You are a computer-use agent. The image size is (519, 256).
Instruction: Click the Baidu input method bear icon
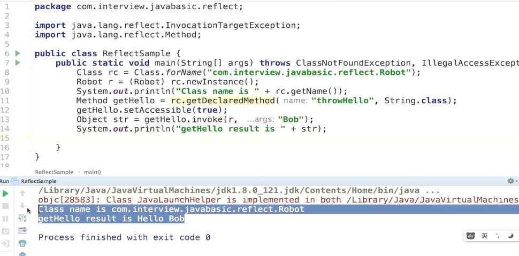click(471, 236)
